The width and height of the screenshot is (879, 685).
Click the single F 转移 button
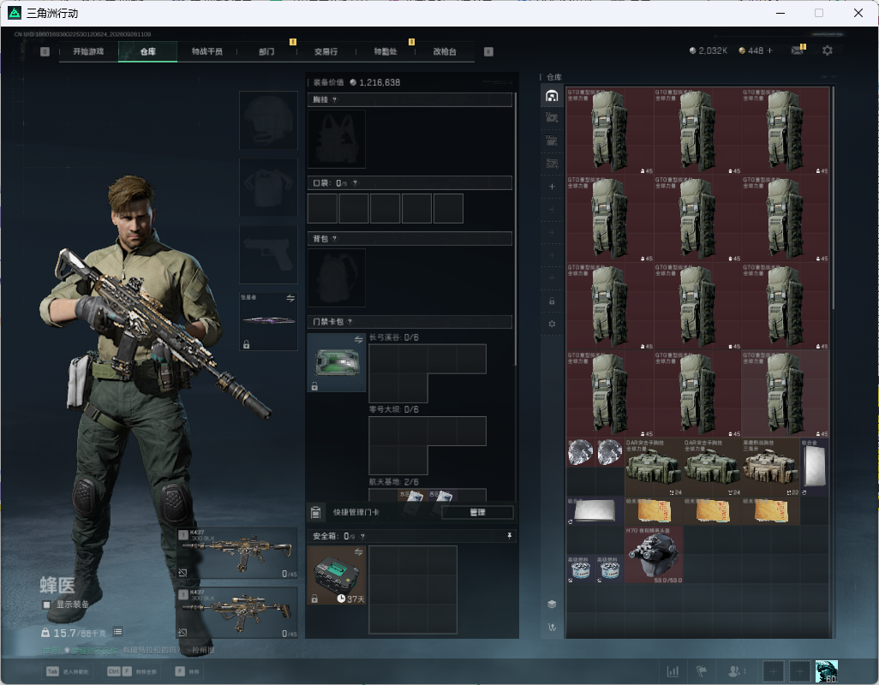tap(188, 671)
